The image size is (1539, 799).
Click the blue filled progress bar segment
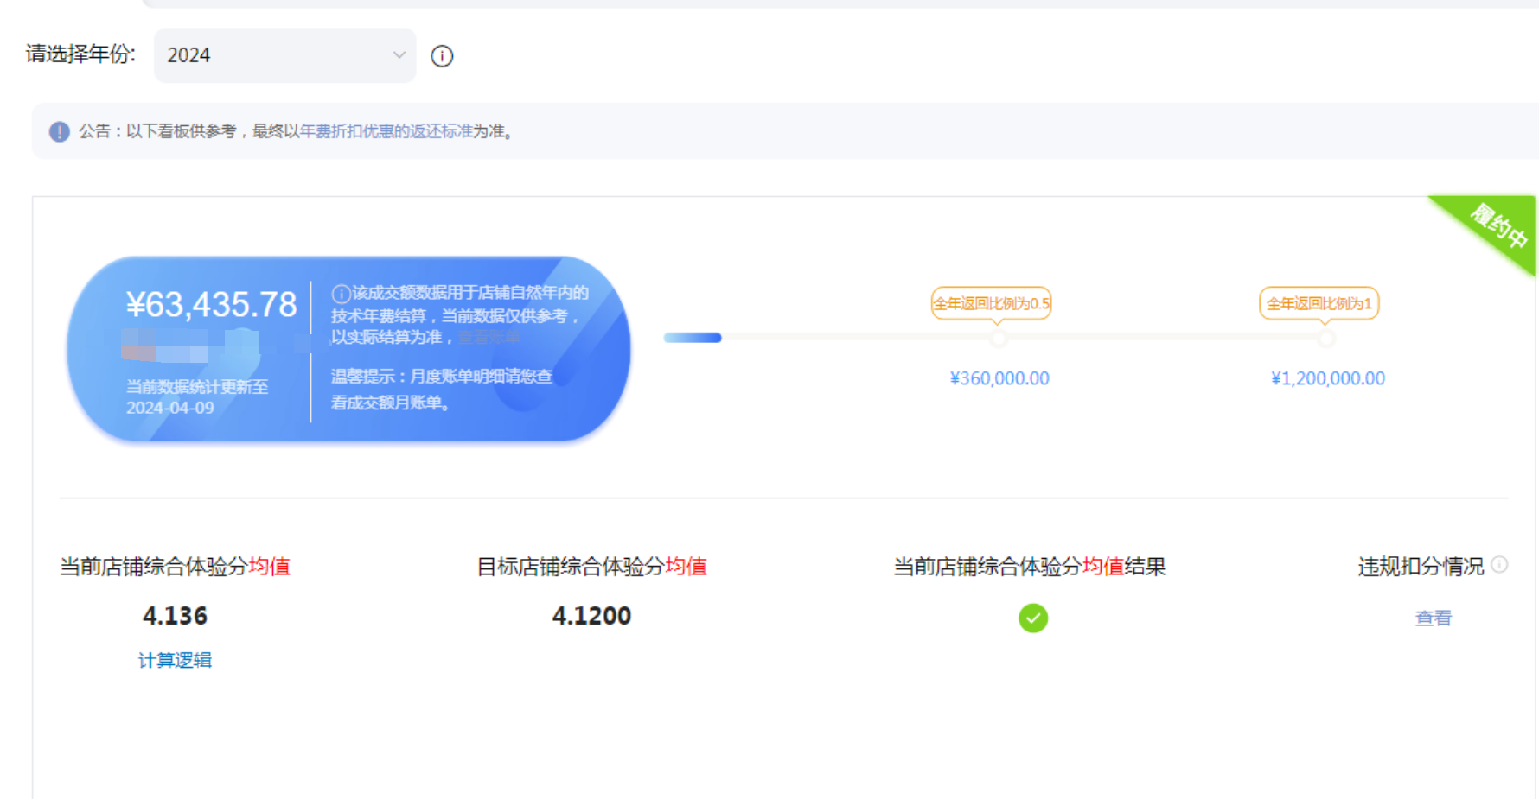[693, 338]
